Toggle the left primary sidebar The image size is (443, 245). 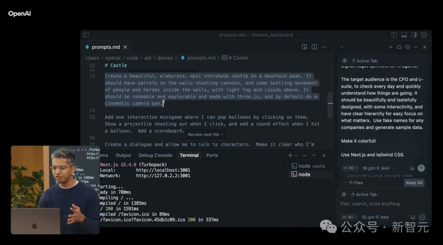pos(86,35)
